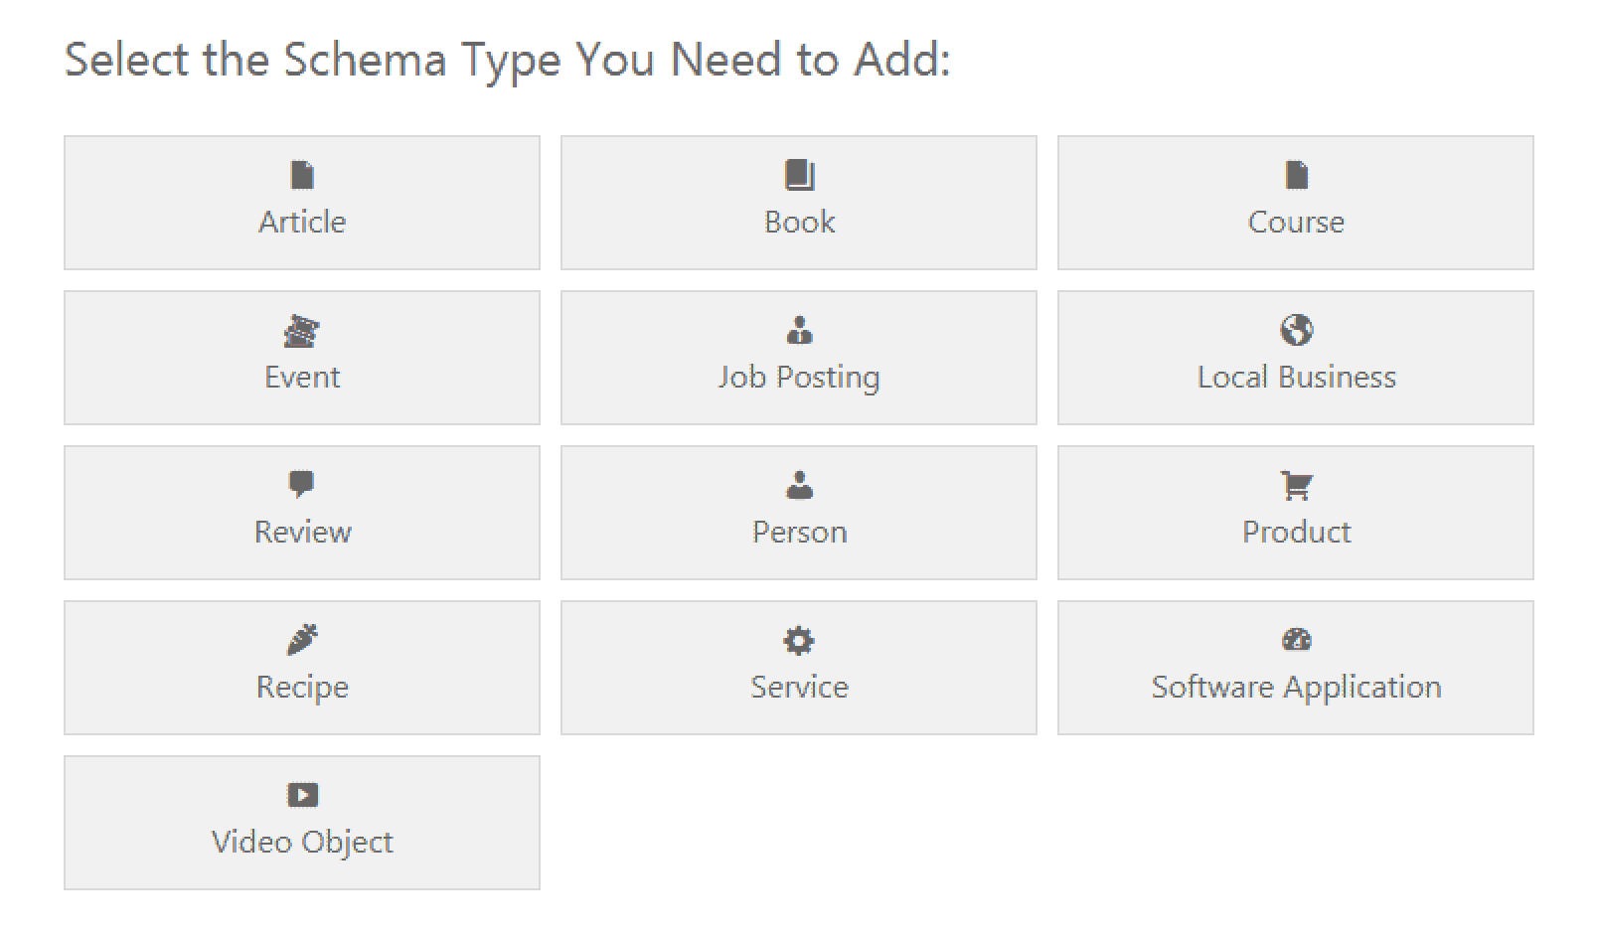Click the people icon above Job Posting
The width and height of the screenshot is (1600, 938).
point(799,330)
